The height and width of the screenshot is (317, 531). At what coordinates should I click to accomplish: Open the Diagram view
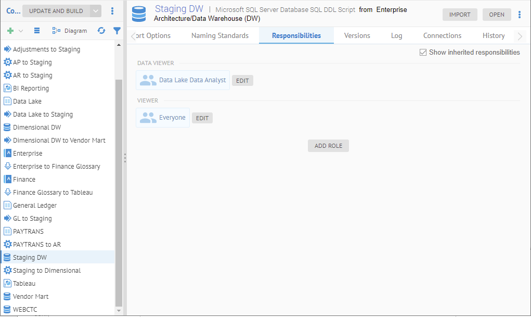pos(70,31)
